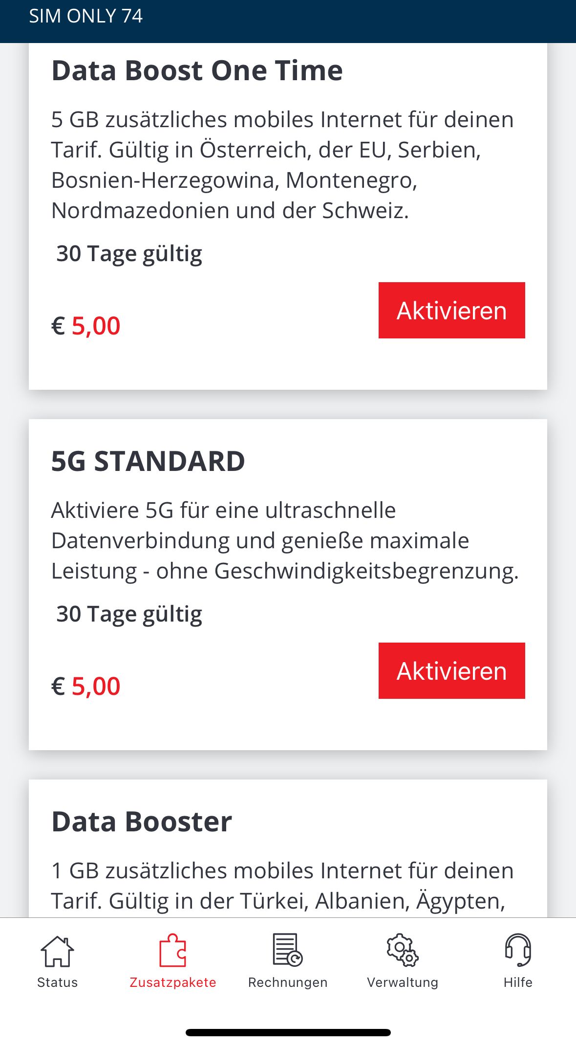This screenshot has width=576, height=1048.
Task: Tap the € 5,00 price of Data Boost One Time
Action: click(x=86, y=326)
